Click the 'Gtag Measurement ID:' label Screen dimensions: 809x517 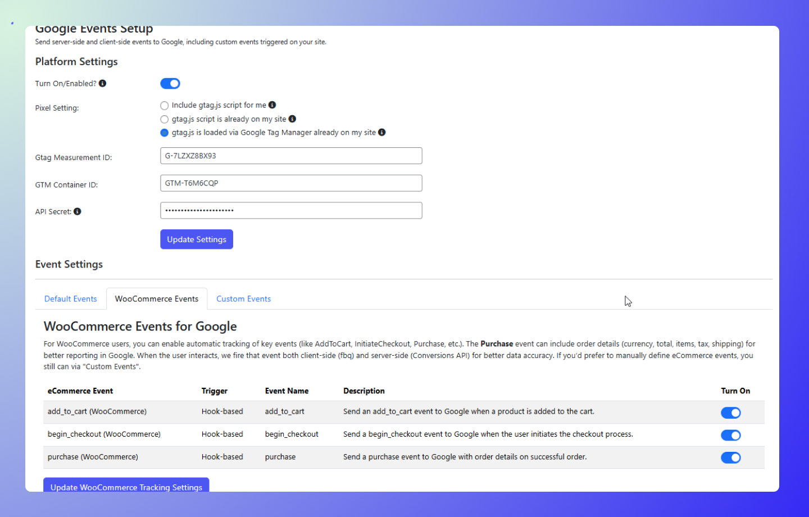74,157
